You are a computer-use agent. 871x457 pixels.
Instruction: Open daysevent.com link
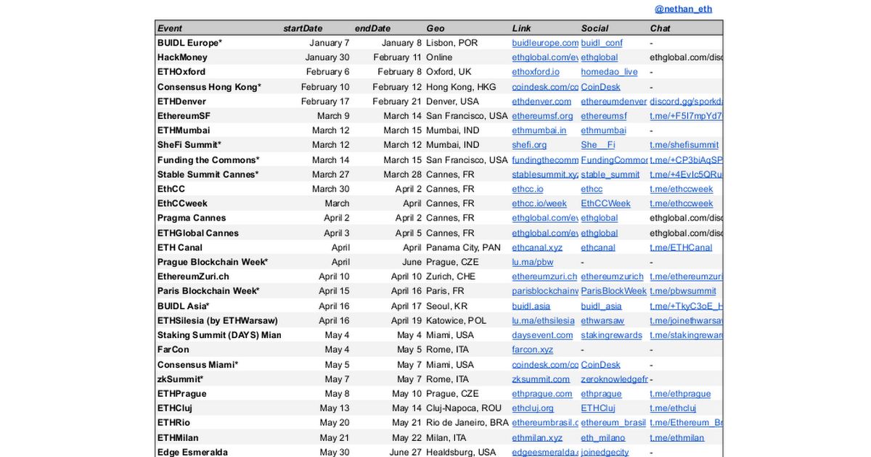pos(542,335)
